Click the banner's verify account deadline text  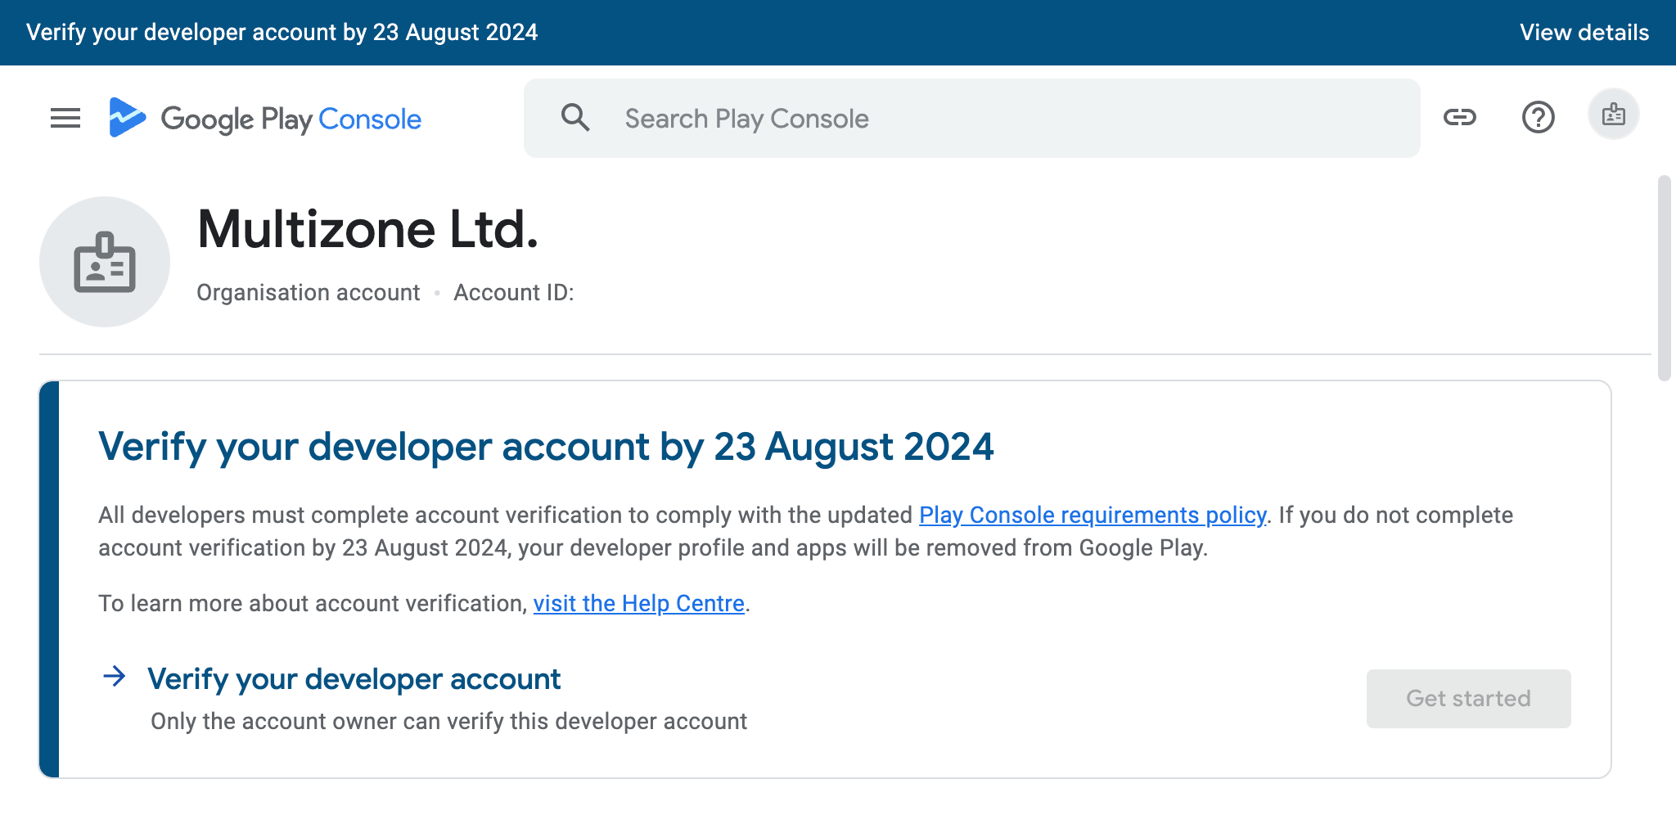coord(282,33)
